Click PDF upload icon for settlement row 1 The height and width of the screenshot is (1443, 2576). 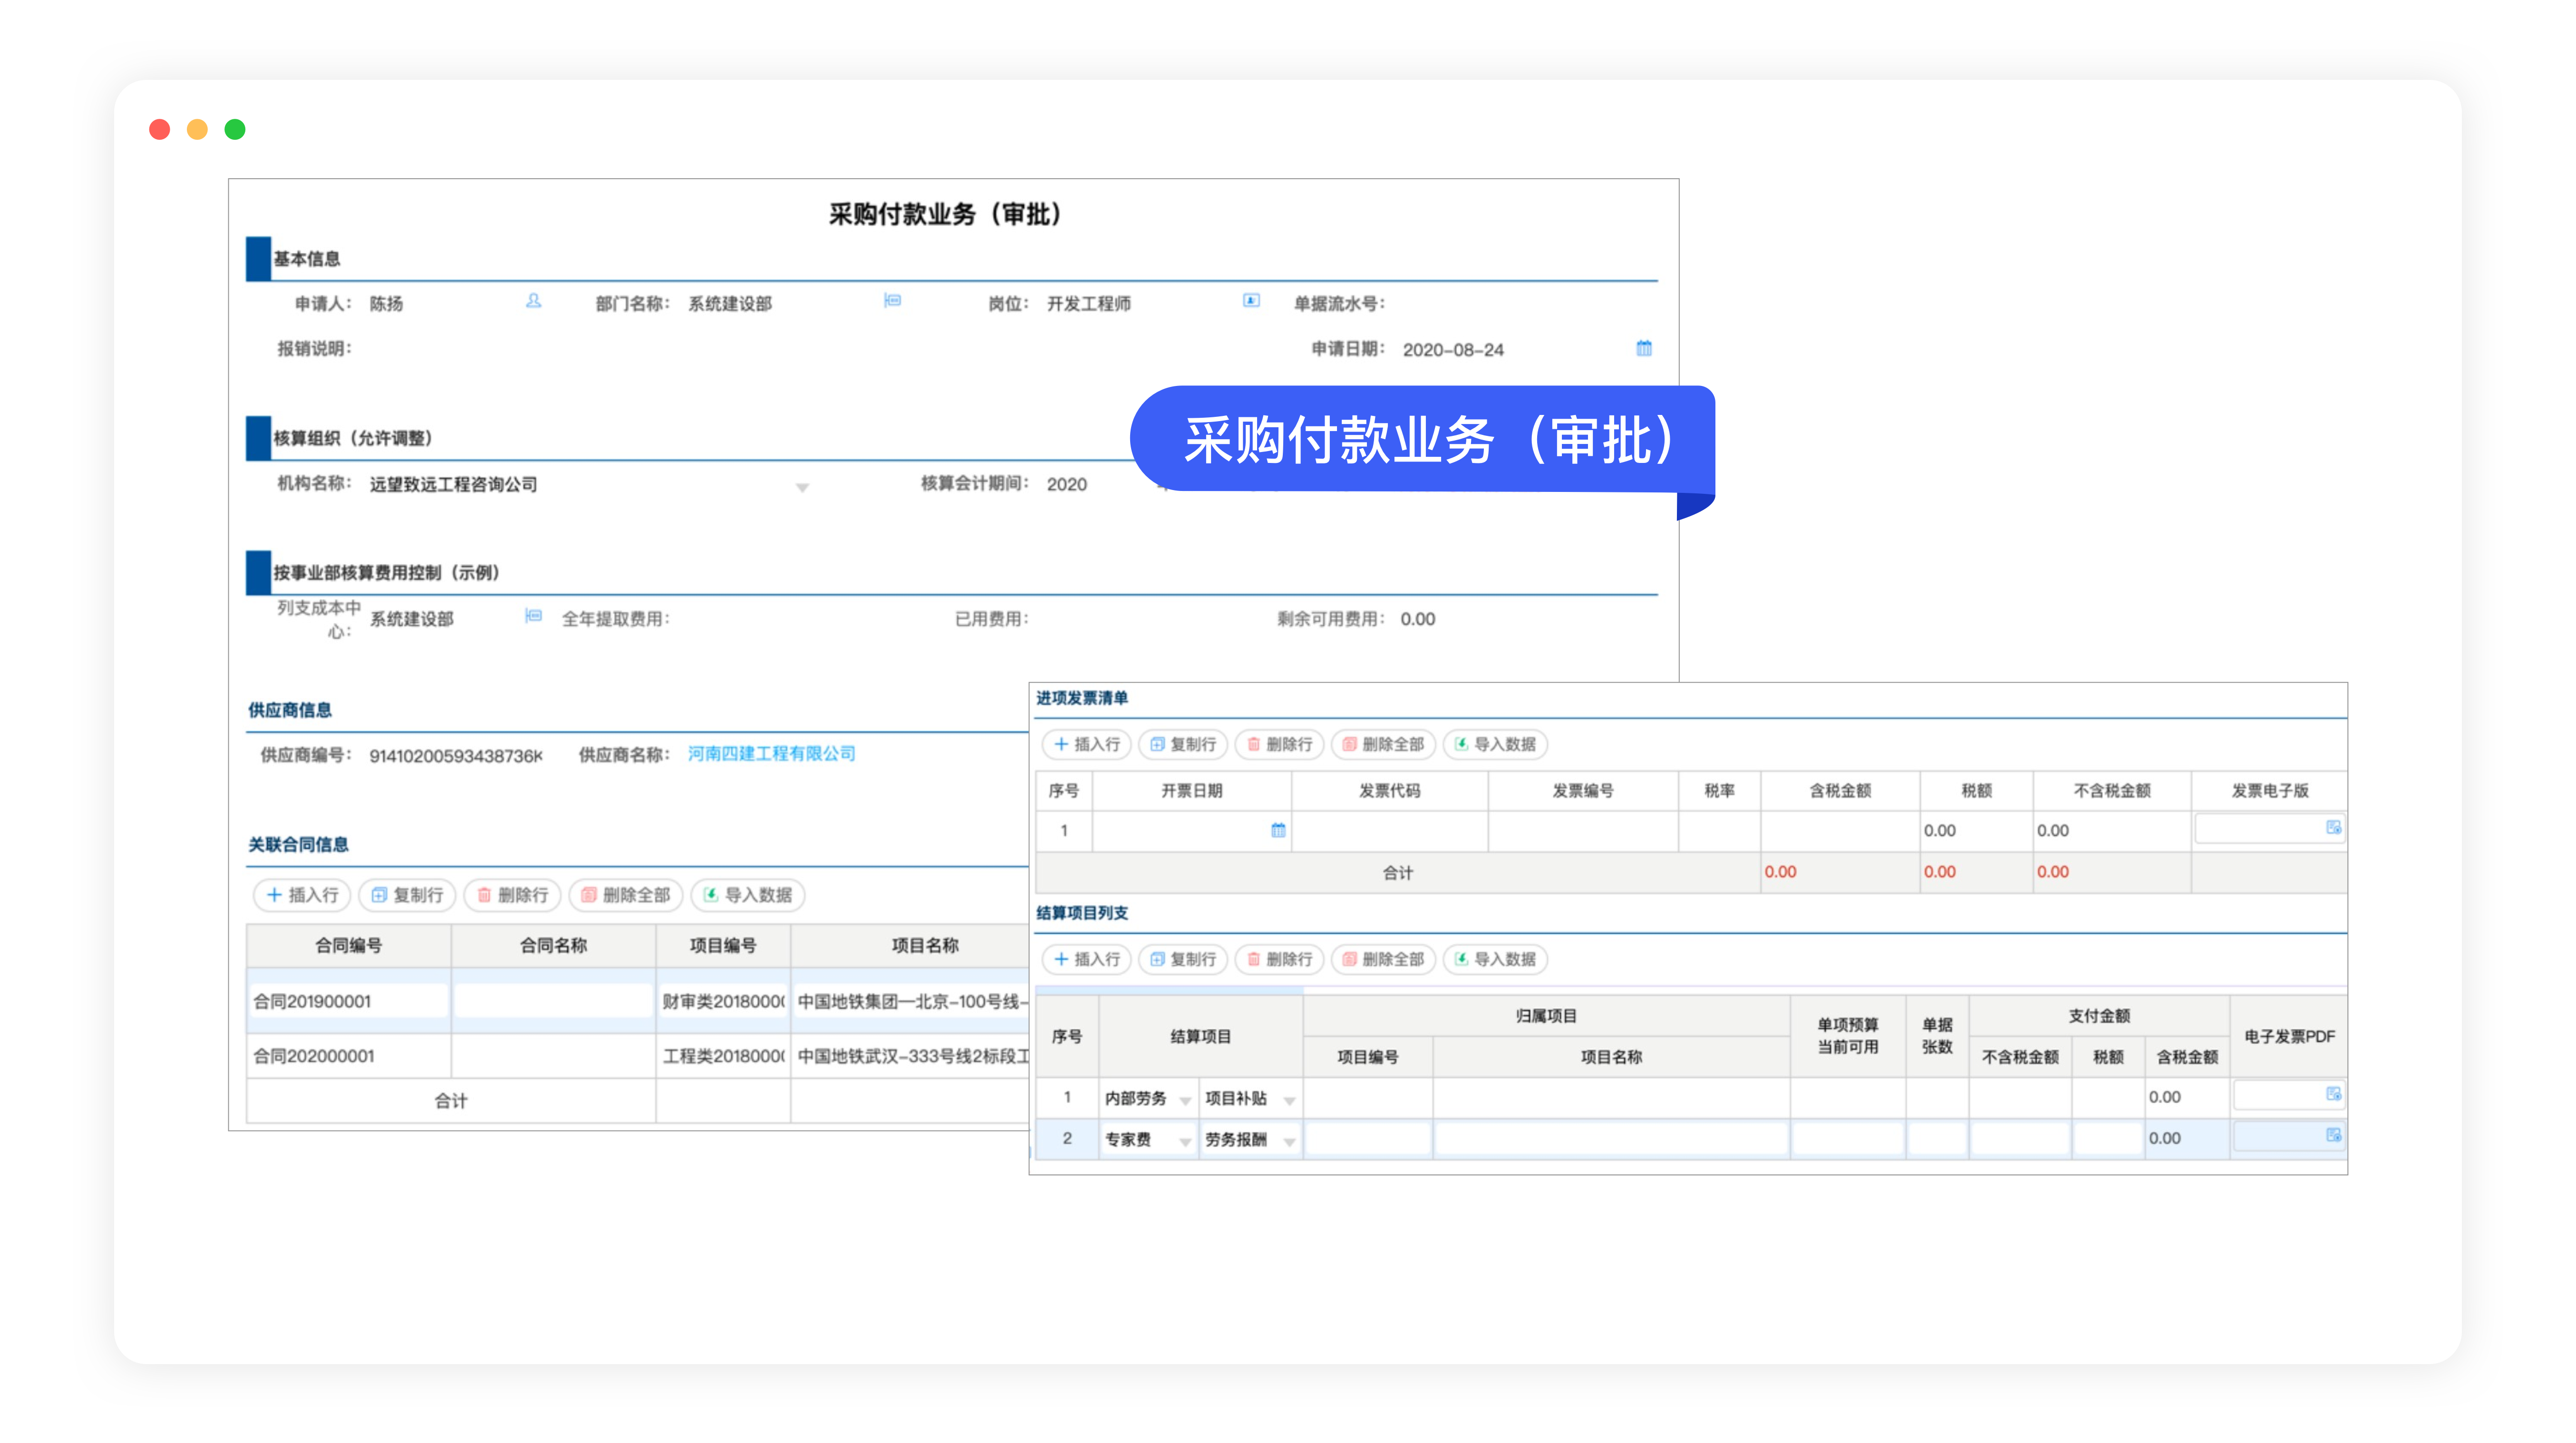point(2333,1095)
